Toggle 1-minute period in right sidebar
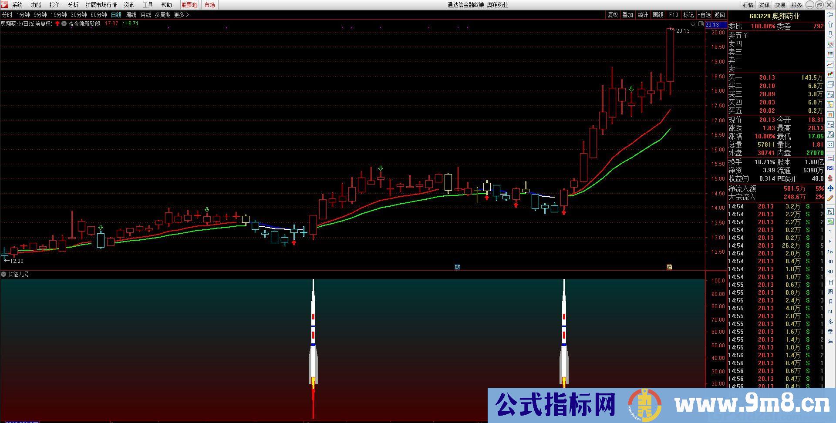Viewport: 836px width, 423px height. pyautogui.click(x=830, y=231)
